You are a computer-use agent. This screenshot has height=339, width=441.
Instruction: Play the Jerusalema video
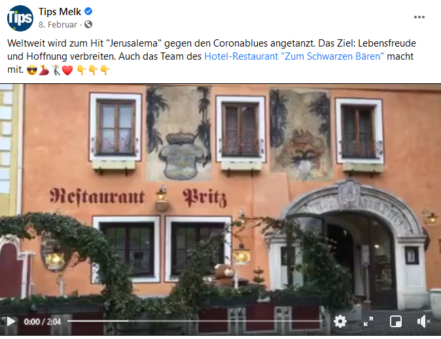pyautogui.click(x=10, y=321)
